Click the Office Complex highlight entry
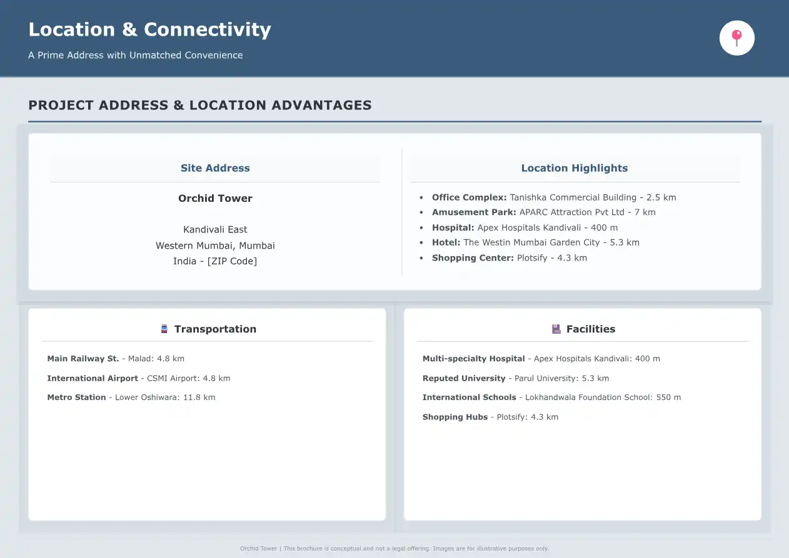 tap(553, 197)
